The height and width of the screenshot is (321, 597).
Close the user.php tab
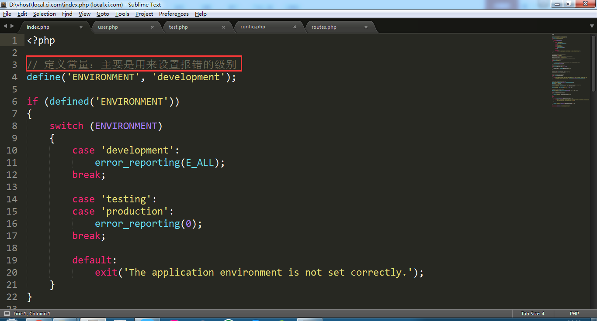152,27
